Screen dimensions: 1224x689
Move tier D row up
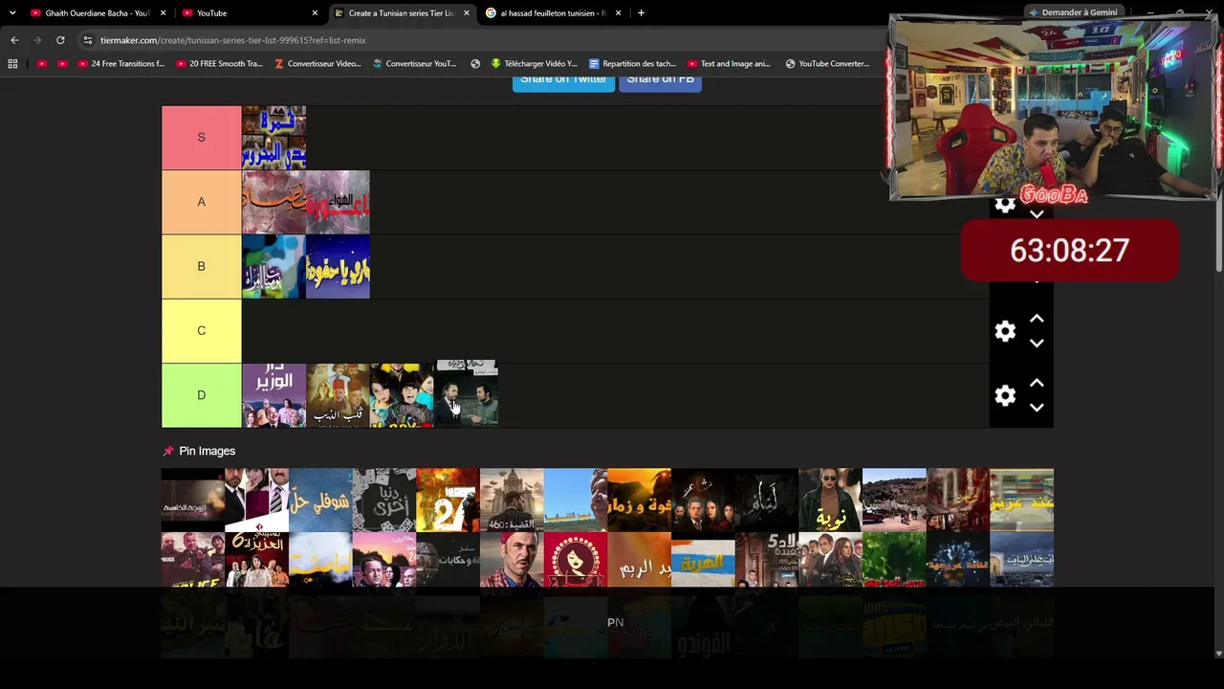[1037, 383]
